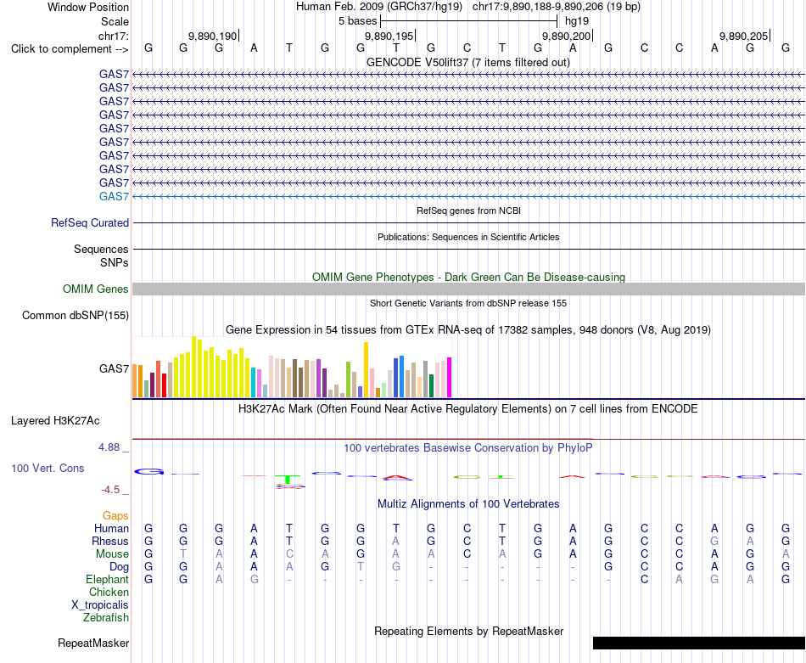The image size is (806, 663).
Task: Click the magenta bar ending the GTEx chart
Action: (450, 378)
